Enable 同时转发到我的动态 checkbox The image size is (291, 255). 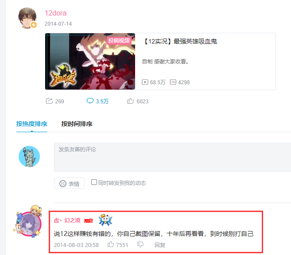pyautogui.click(x=94, y=182)
